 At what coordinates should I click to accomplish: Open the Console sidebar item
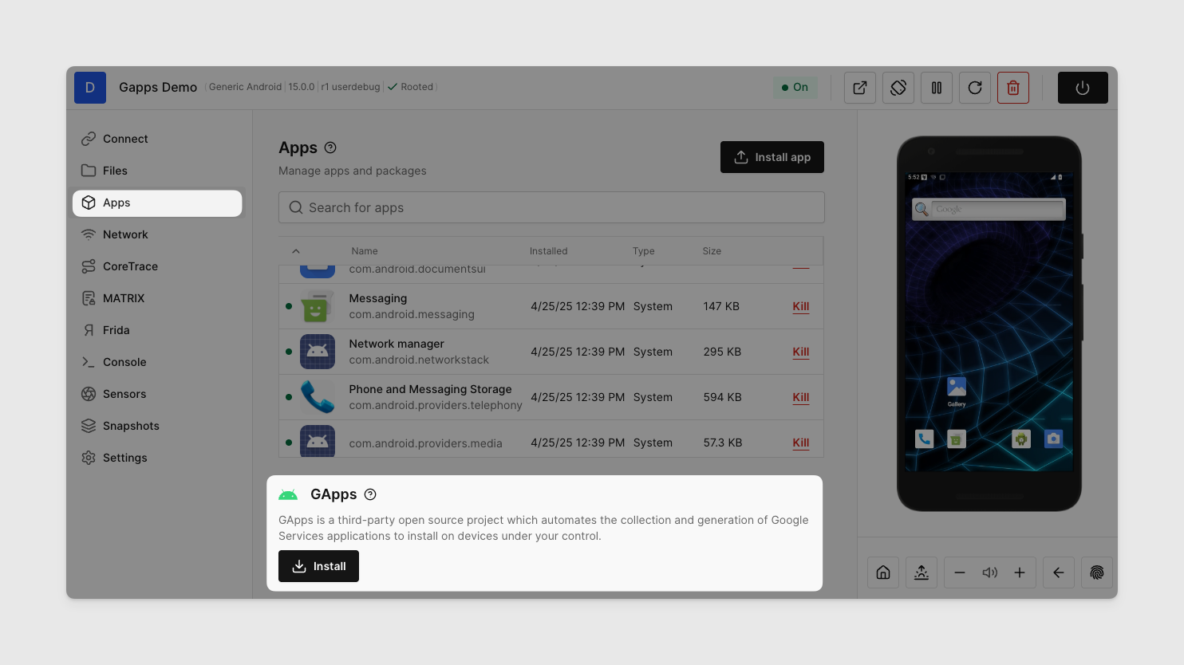point(157,362)
